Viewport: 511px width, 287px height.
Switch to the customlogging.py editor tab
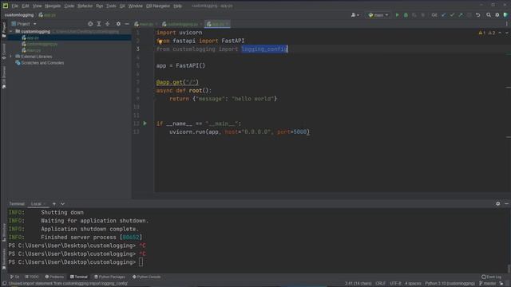point(182,24)
